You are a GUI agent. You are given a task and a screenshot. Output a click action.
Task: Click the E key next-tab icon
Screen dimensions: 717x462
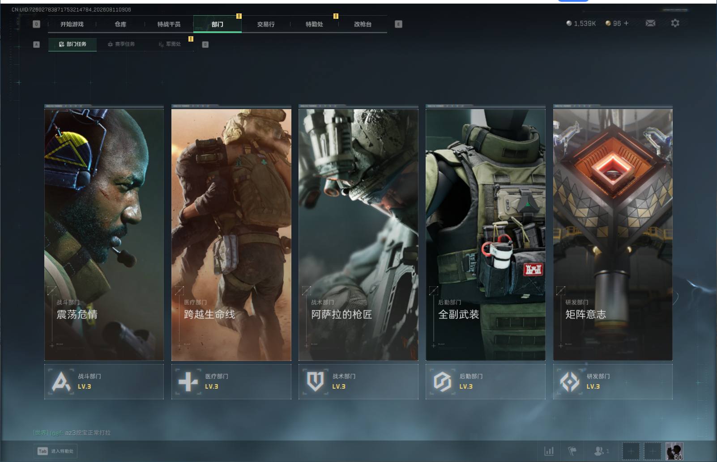point(398,24)
